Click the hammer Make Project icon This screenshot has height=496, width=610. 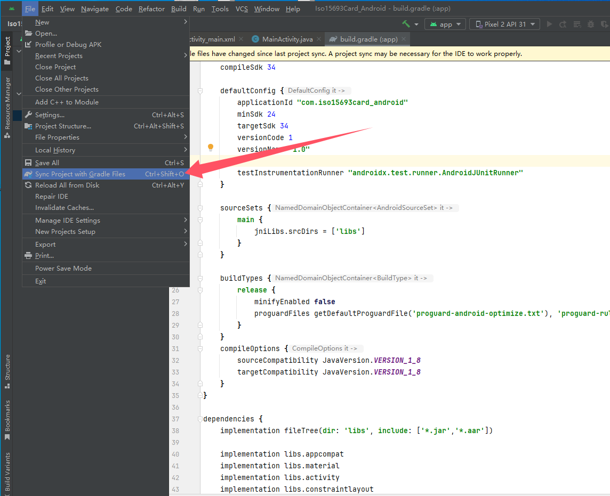point(406,24)
